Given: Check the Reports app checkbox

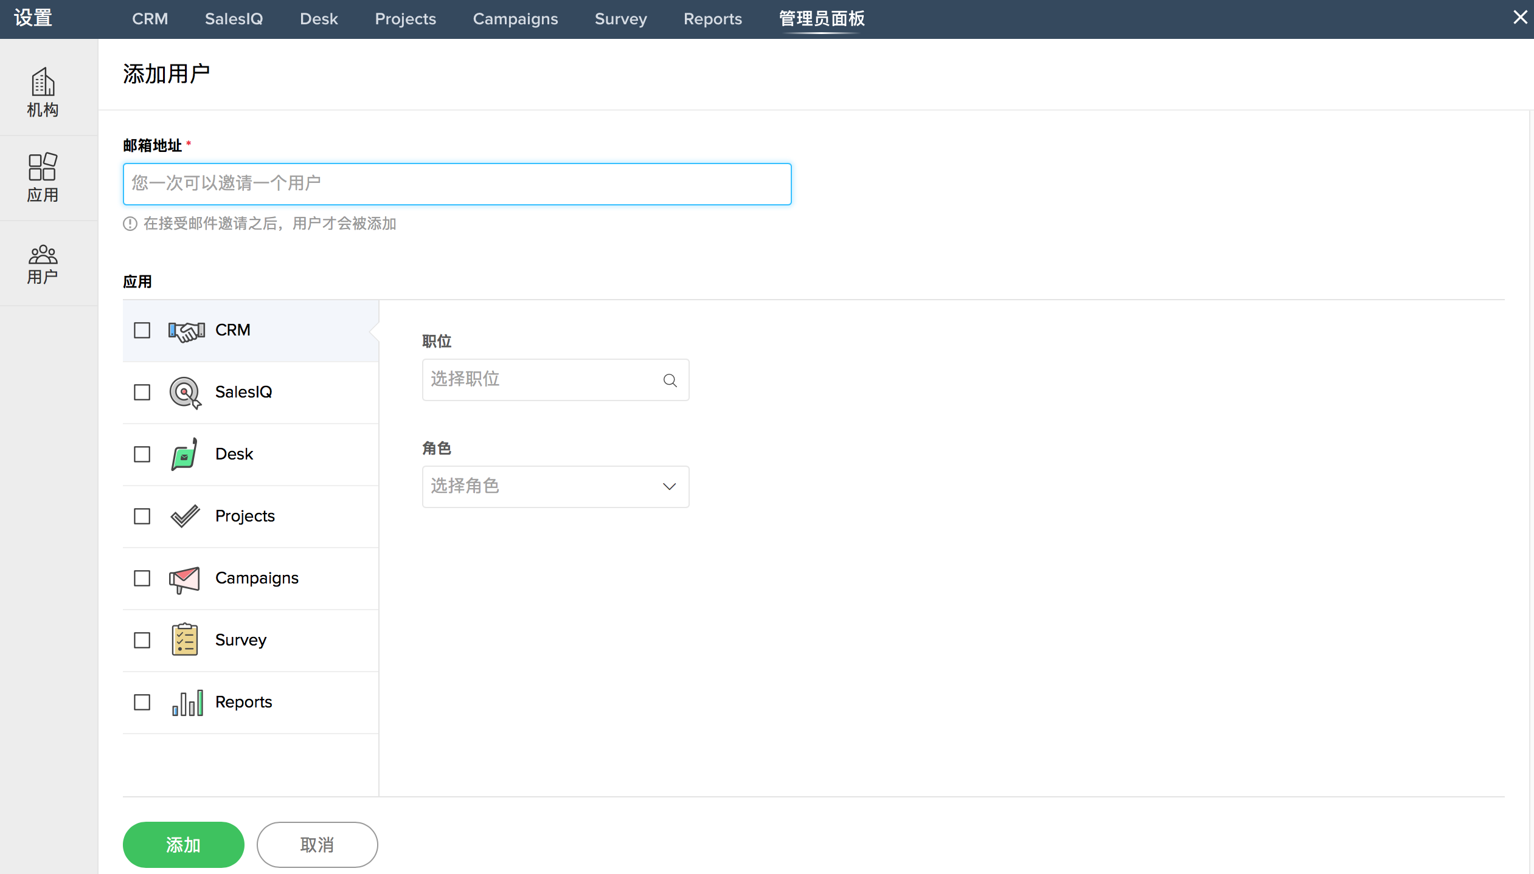Looking at the screenshot, I should pyautogui.click(x=142, y=703).
